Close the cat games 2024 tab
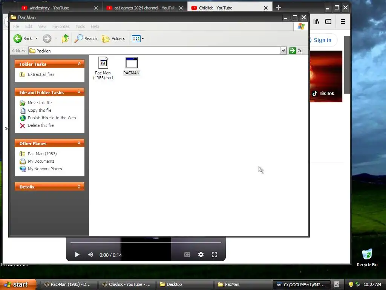The width and height of the screenshot is (386, 290). tap(181, 8)
